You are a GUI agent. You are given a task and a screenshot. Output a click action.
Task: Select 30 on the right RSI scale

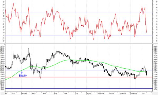coord(156,35)
